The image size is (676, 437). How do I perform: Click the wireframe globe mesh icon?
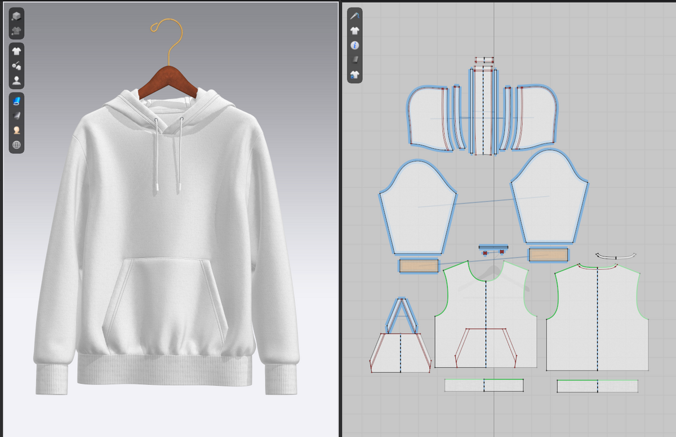click(x=16, y=144)
